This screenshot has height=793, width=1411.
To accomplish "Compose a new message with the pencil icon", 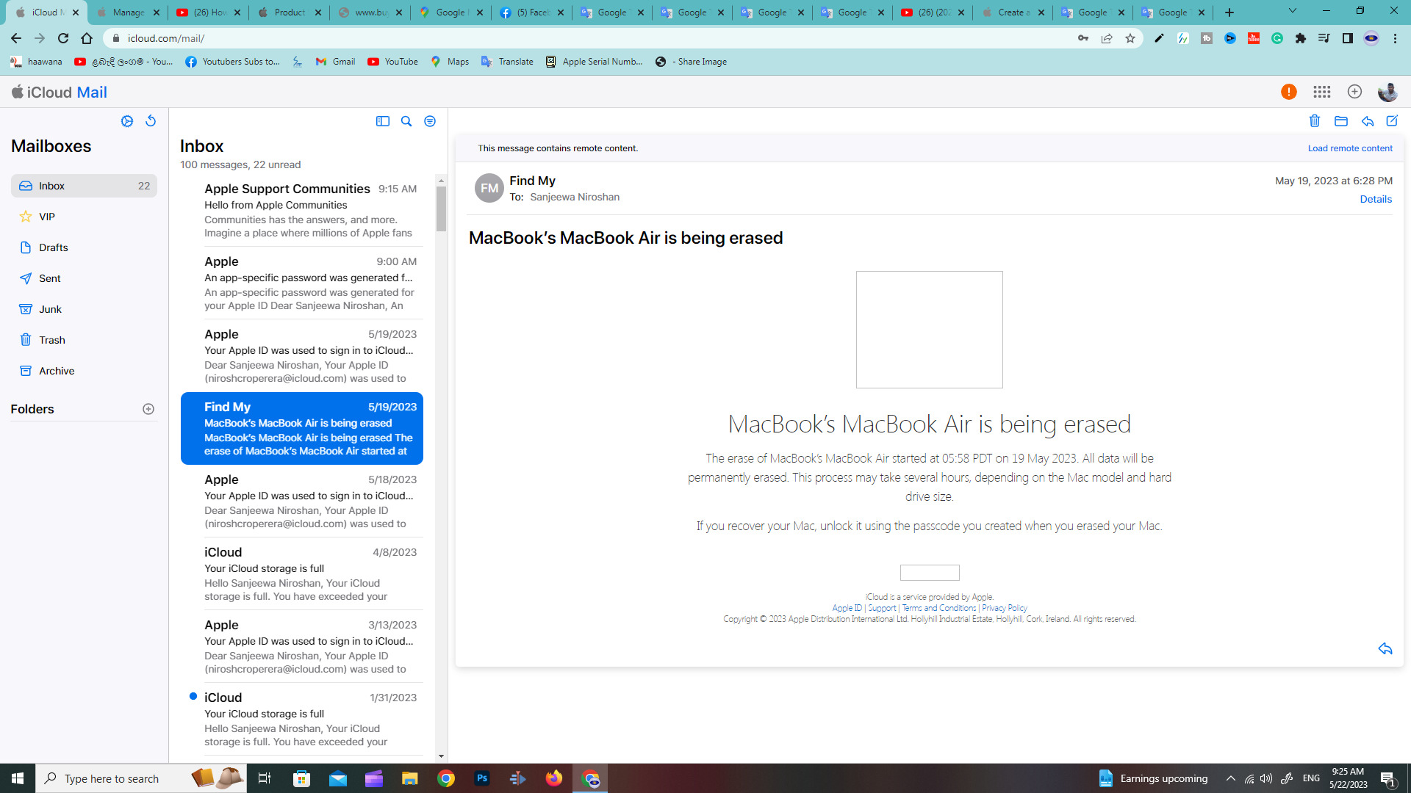I will coord(1392,121).
